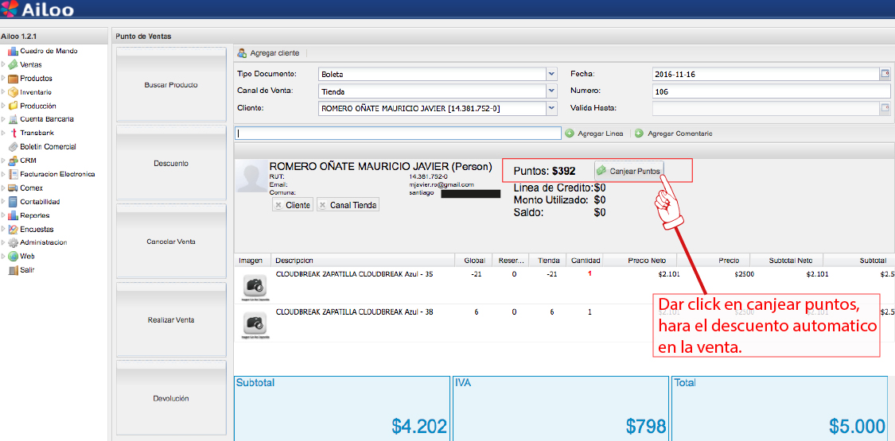This screenshot has height=441, width=895.
Task: Click the Transbank logo icon
Action: [13, 133]
